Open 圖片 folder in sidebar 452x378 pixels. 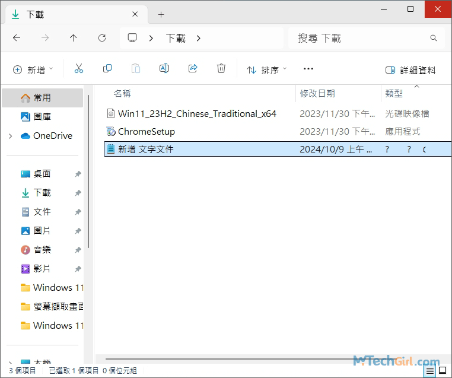[42, 231]
